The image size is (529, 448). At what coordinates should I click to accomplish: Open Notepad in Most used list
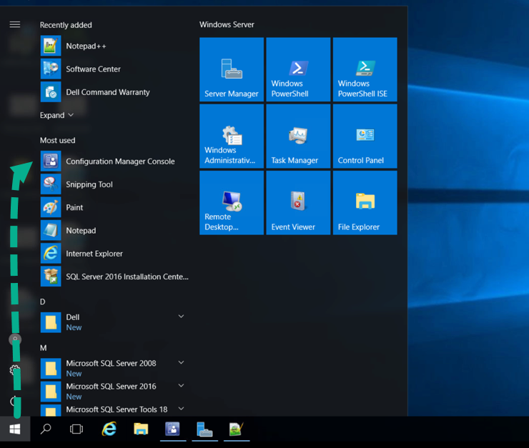coord(114,230)
